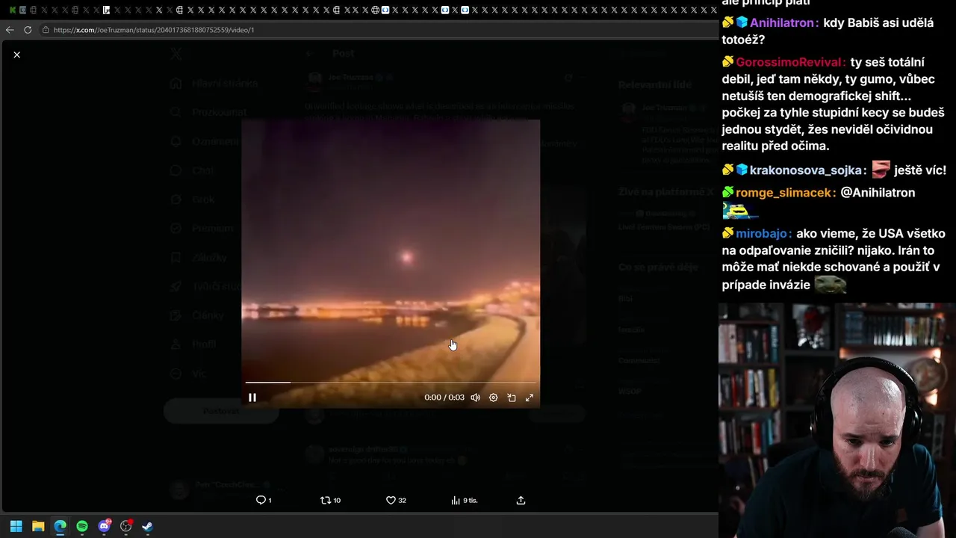This screenshot has height=538, width=956.
Task: Close the video overlay with the X
Action: [16, 55]
